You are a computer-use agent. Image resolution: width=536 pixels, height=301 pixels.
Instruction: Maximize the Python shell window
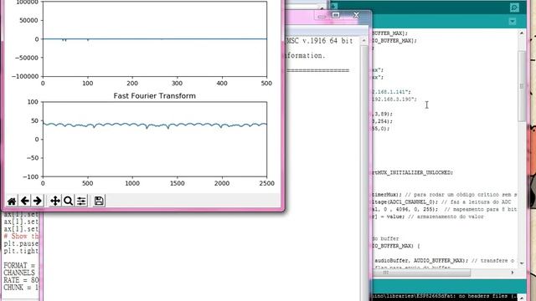tap(336, 15)
